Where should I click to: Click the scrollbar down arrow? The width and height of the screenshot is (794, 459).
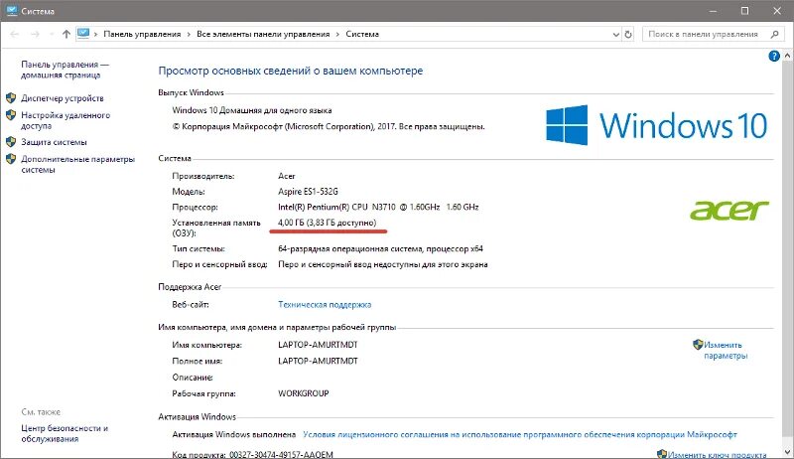(x=787, y=452)
